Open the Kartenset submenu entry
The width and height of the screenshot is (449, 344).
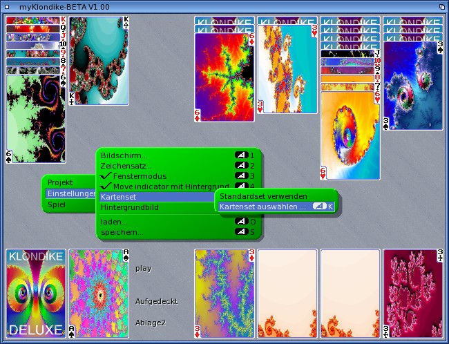[x=157, y=197]
